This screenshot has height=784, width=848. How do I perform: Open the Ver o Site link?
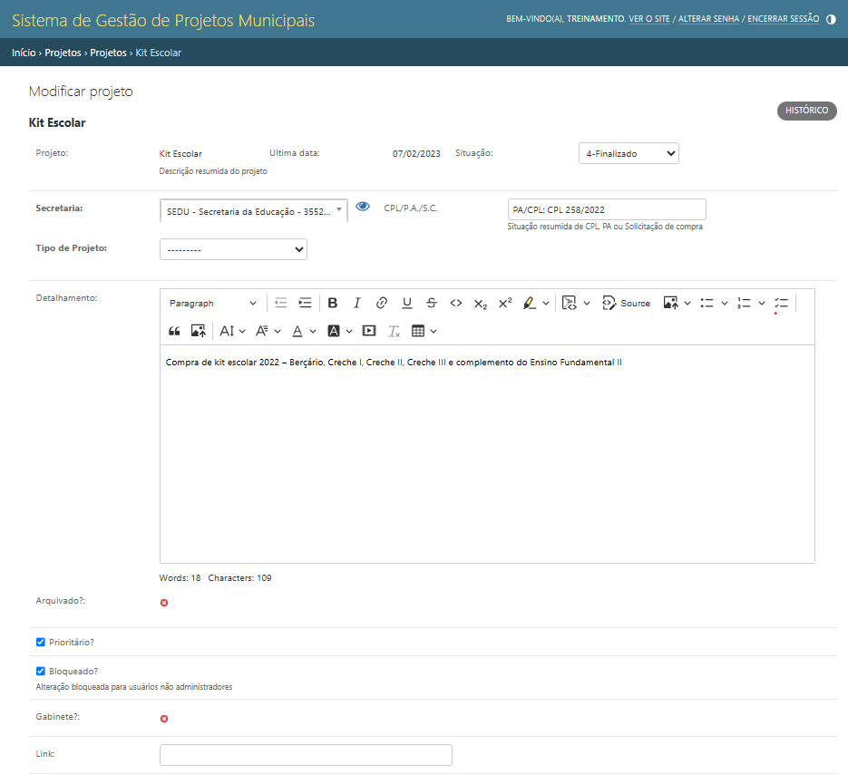click(x=649, y=19)
